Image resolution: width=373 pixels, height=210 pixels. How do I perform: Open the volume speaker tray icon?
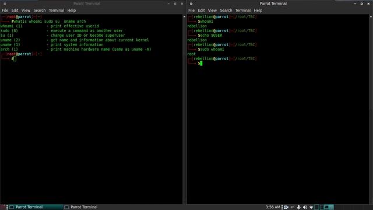(x=305, y=207)
